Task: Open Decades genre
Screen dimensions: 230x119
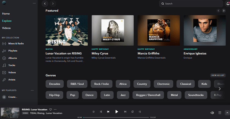Action: pyautogui.click(x=55, y=84)
